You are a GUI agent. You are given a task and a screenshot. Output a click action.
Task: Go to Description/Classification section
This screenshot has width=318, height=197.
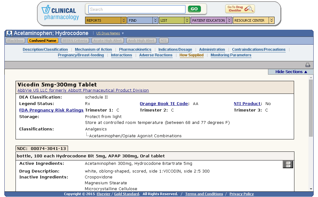tap(45, 50)
